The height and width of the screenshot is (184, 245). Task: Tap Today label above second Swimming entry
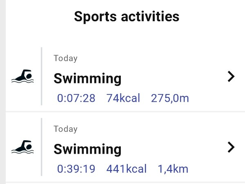[x=65, y=129]
